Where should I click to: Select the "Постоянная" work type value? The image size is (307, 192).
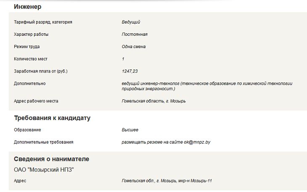(135, 34)
